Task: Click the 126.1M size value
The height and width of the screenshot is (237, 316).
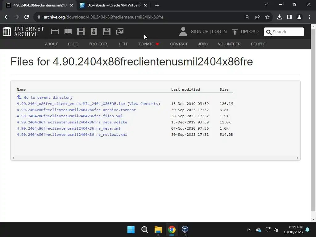Action: [226, 104]
